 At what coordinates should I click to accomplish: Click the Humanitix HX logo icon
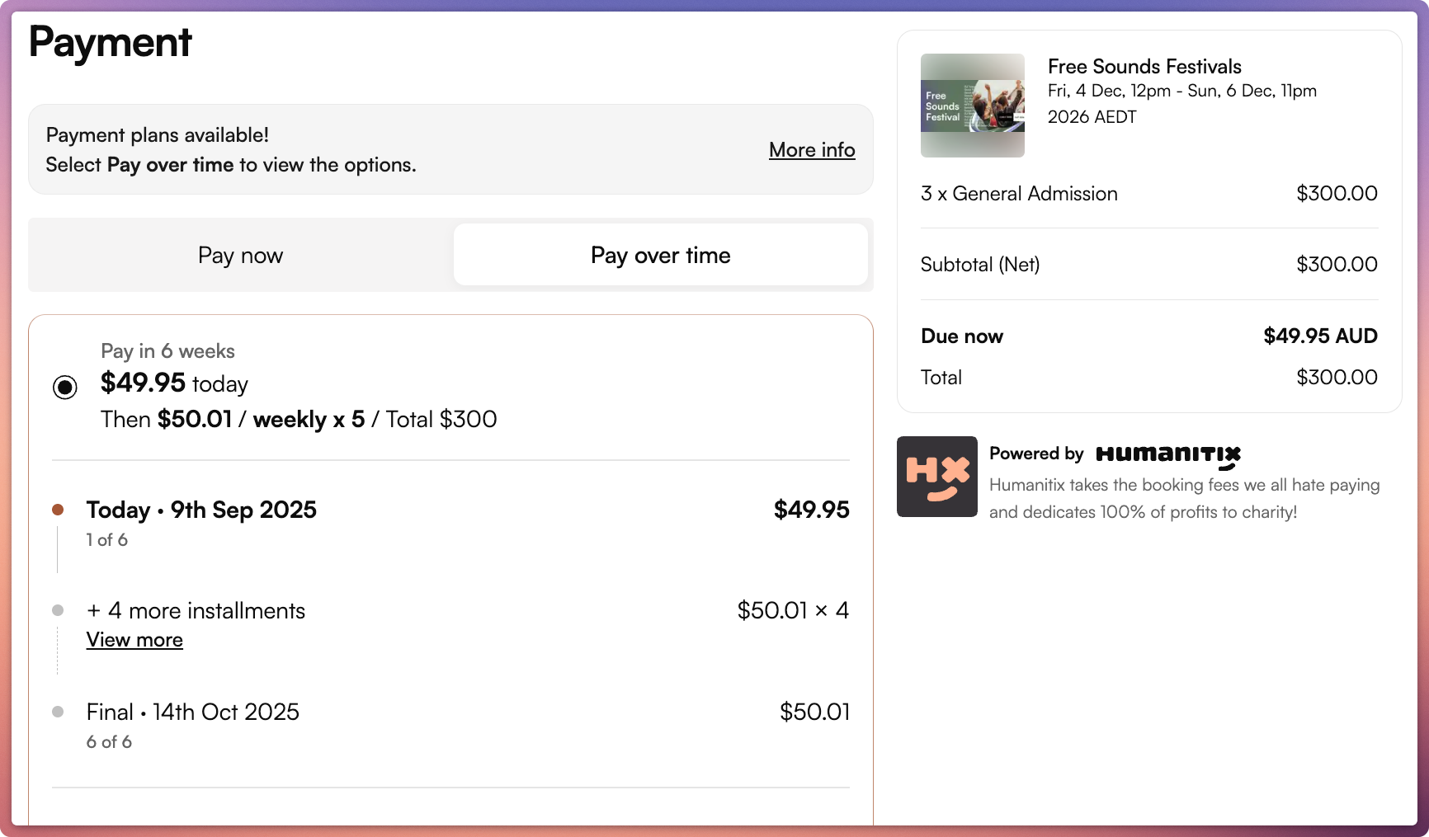click(x=936, y=477)
